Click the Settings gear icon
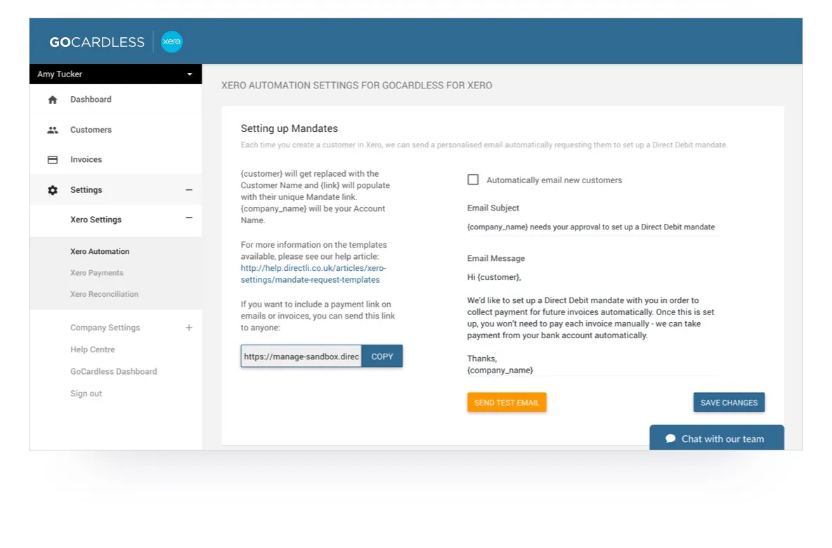The width and height of the screenshot is (832, 548). [x=53, y=190]
